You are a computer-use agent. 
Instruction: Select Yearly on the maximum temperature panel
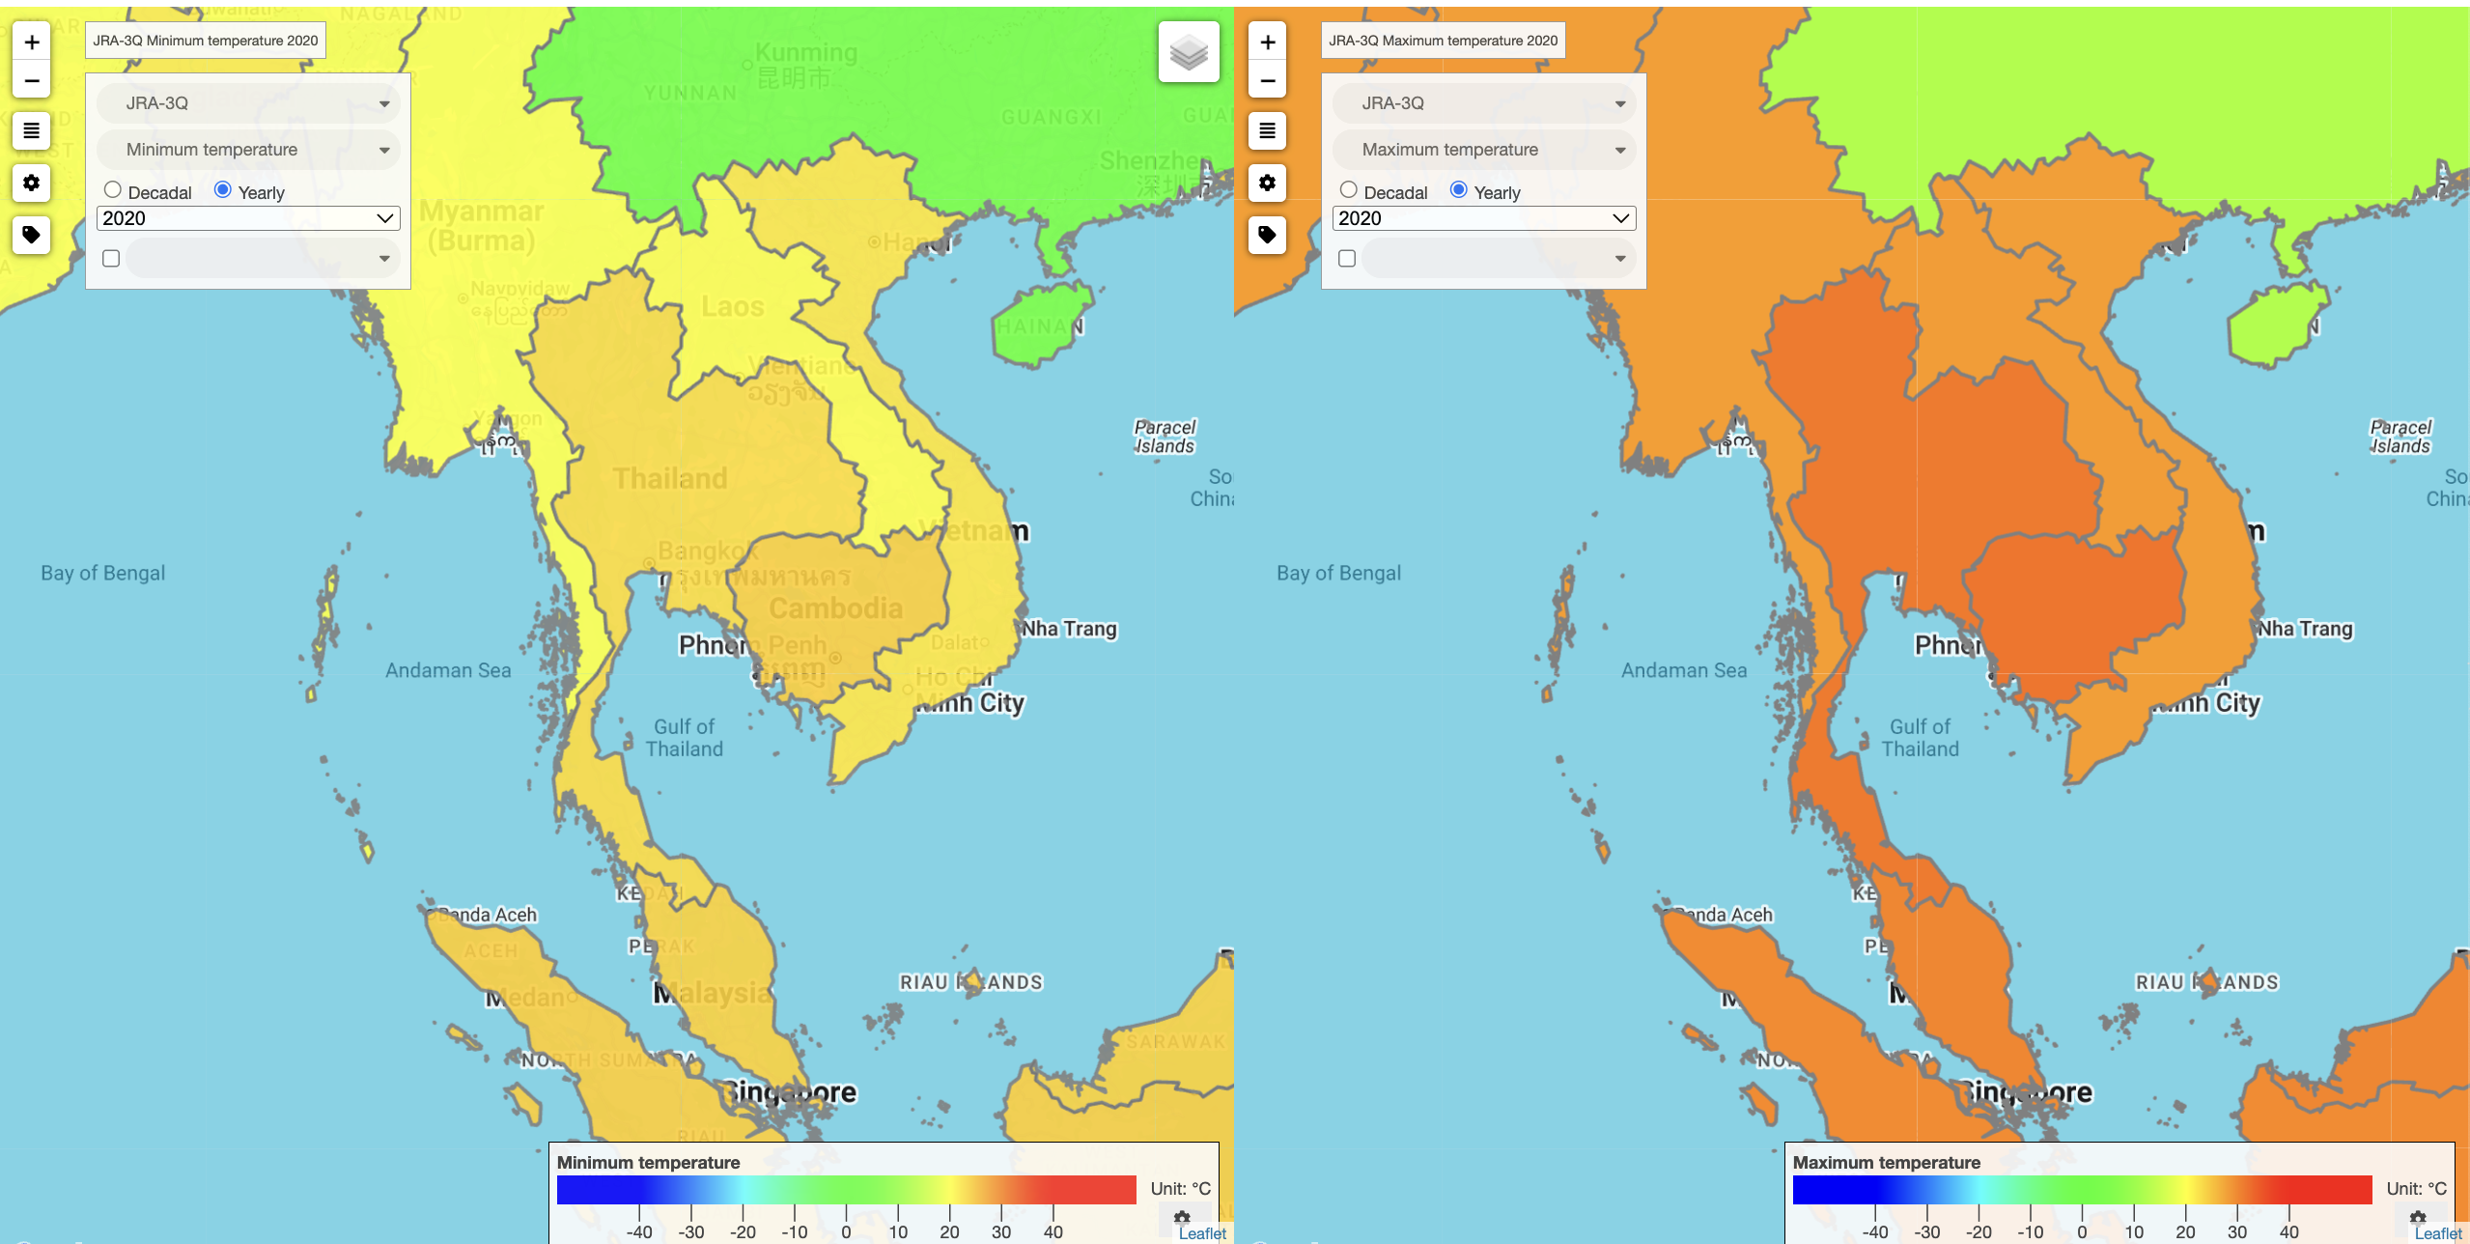tap(1460, 189)
